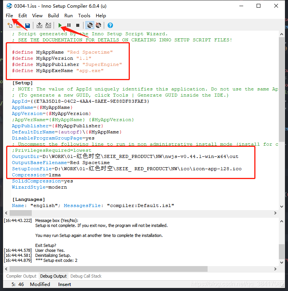288x291 pixels.
Task: Click the "Deinitializing Setup." log entry
Action: tap(53, 255)
